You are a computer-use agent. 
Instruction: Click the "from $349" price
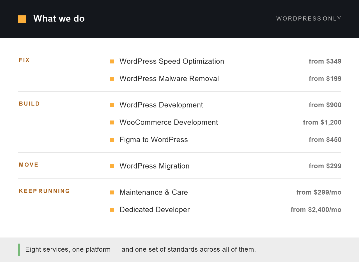coord(325,61)
